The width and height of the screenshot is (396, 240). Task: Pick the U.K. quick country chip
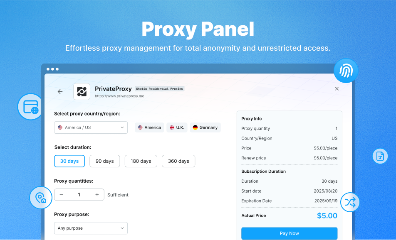(x=177, y=127)
